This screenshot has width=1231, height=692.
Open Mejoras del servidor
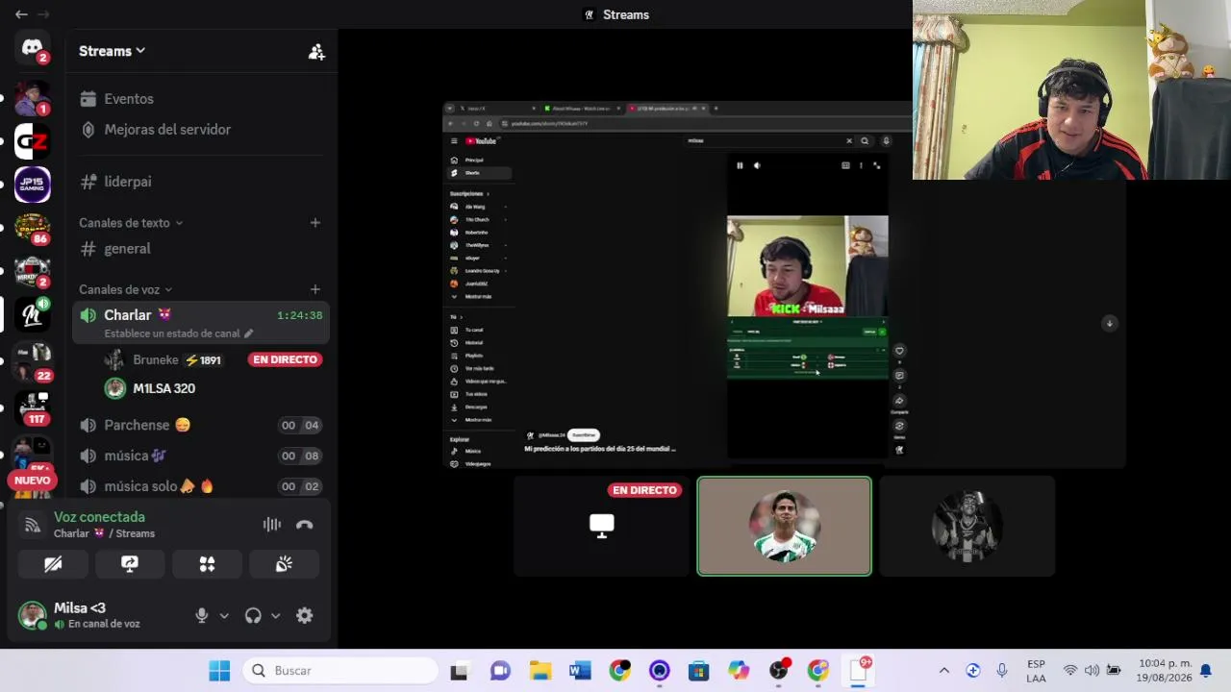(x=201, y=130)
